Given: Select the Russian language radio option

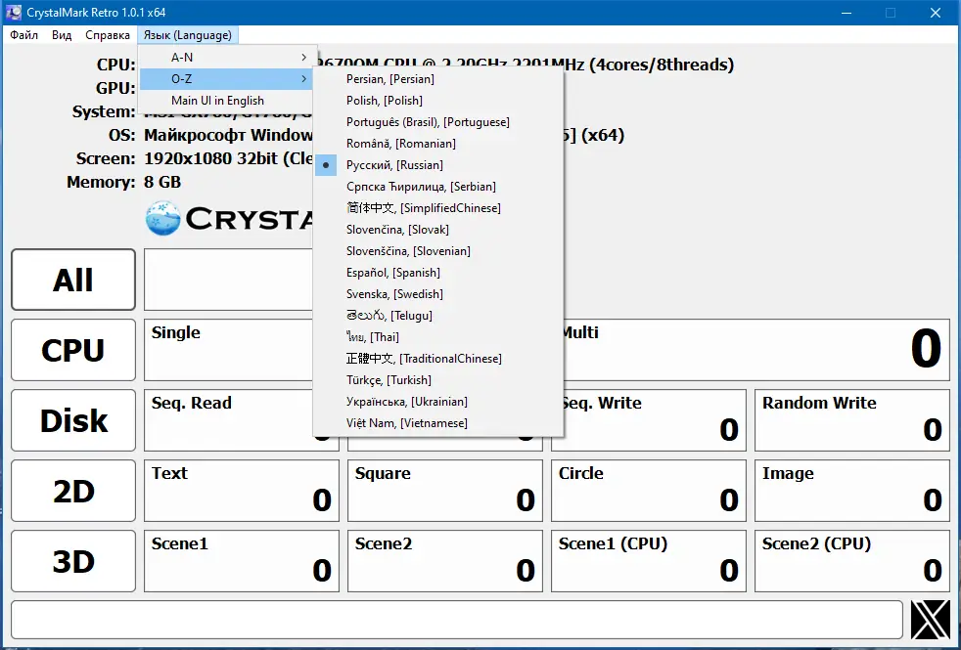Looking at the screenshot, I should pyautogui.click(x=438, y=165).
